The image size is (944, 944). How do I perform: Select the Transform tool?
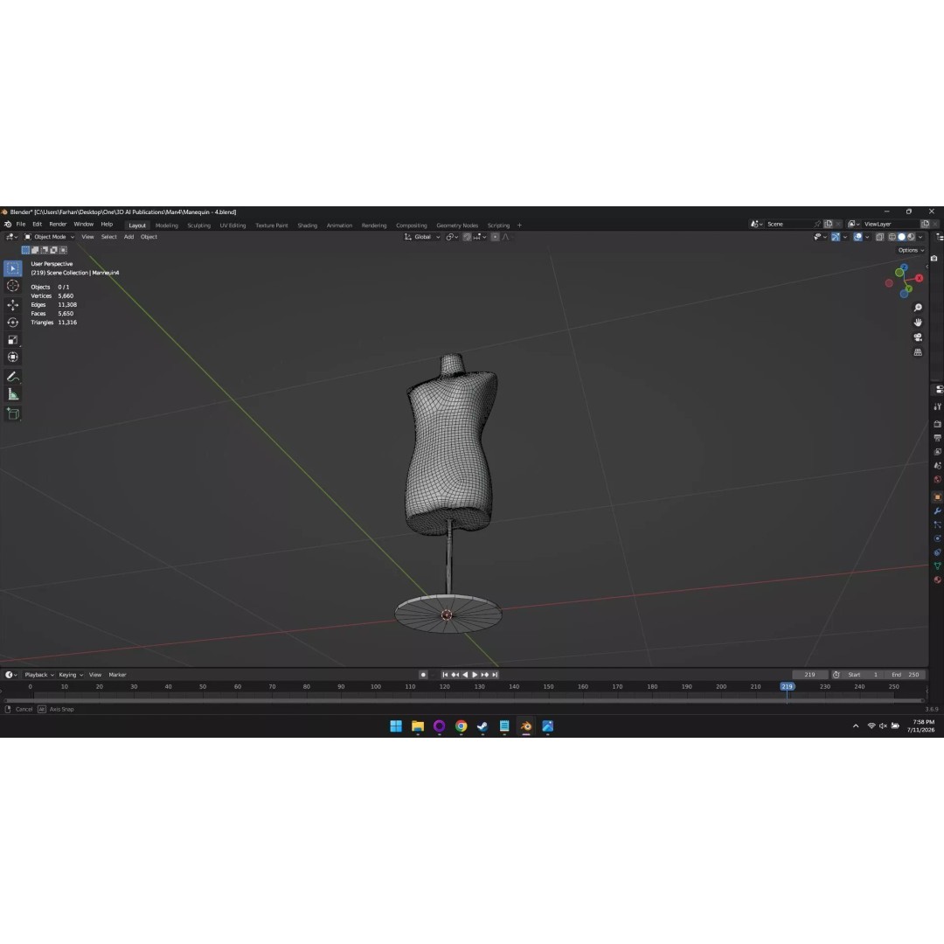pyautogui.click(x=12, y=357)
